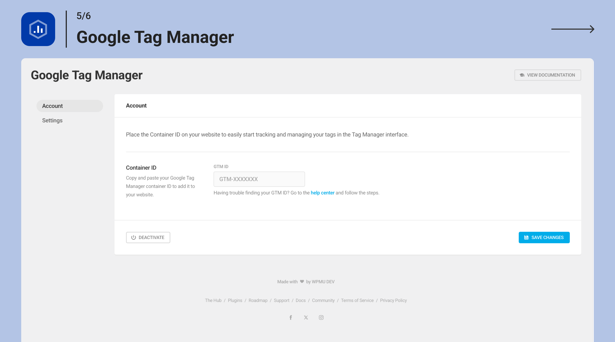Focus the GTM ID input field
This screenshot has height=342, width=615.
coord(259,179)
